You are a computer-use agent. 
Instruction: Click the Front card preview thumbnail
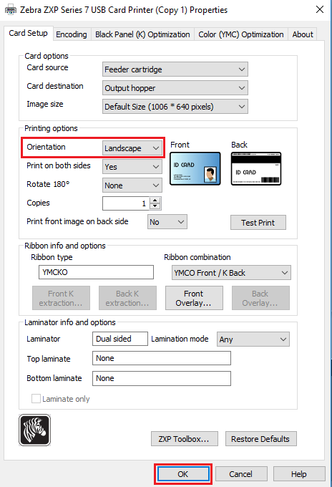coord(195,168)
